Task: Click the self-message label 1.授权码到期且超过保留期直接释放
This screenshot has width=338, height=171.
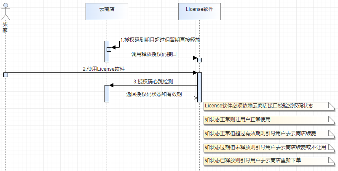Action: pos(160,40)
